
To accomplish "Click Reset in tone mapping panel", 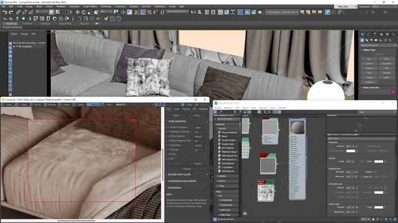I will click(198, 164).
